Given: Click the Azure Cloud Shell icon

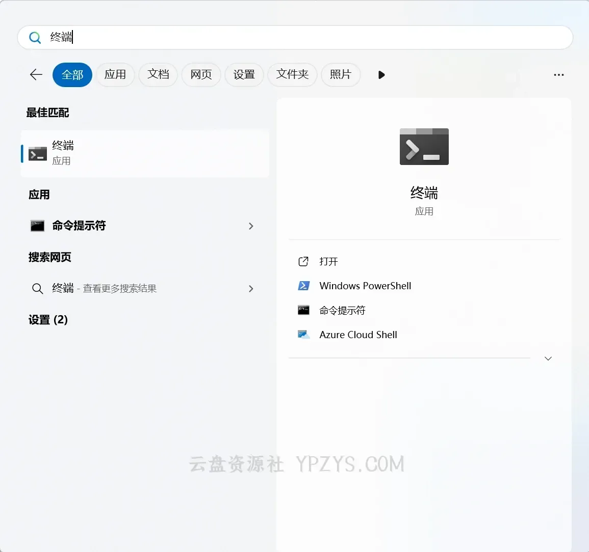Looking at the screenshot, I should pyautogui.click(x=303, y=335).
